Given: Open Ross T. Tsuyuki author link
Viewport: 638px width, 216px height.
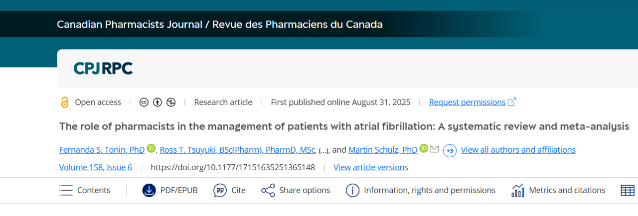Looking at the screenshot, I should [237, 150].
